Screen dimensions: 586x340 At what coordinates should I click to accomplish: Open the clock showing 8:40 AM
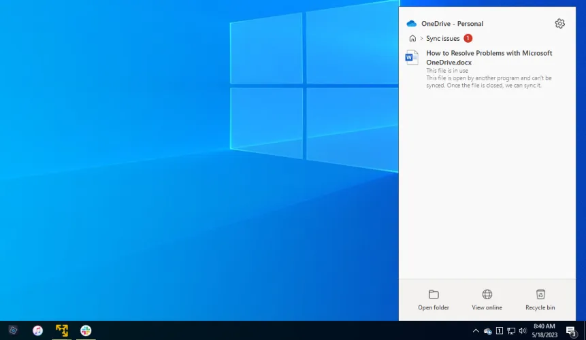544,330
